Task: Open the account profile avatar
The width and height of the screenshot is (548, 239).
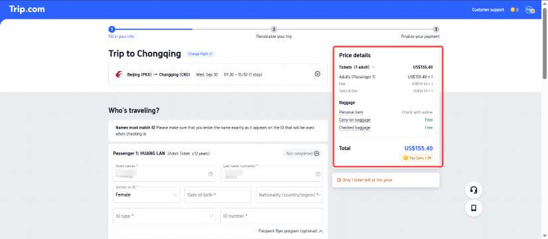Action: click(x=530, y=10)
